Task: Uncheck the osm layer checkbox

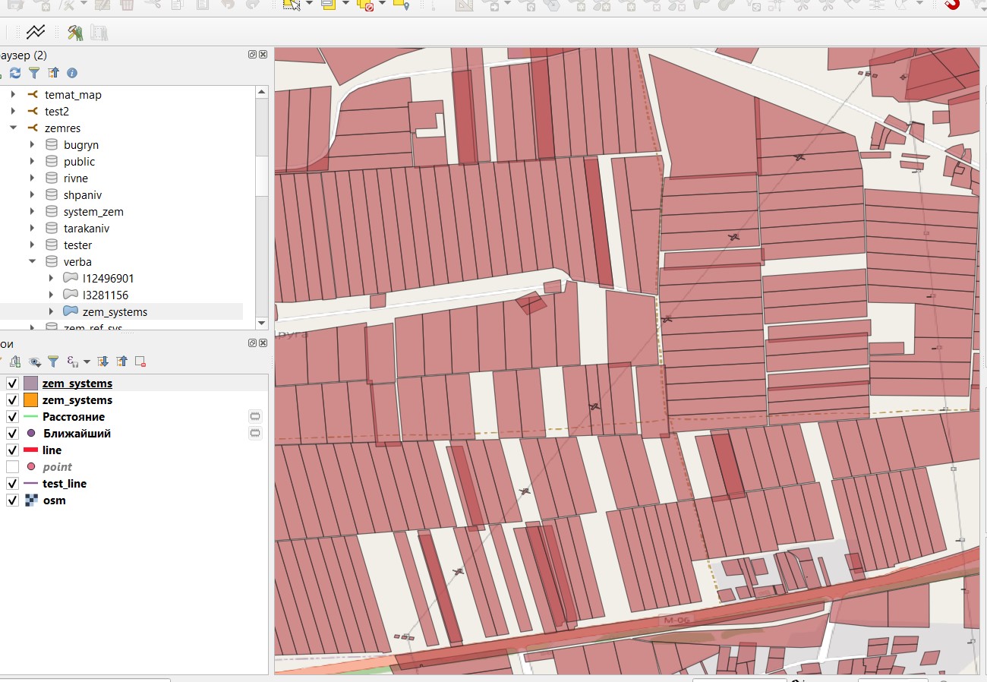Action: (x=12, y=500)
